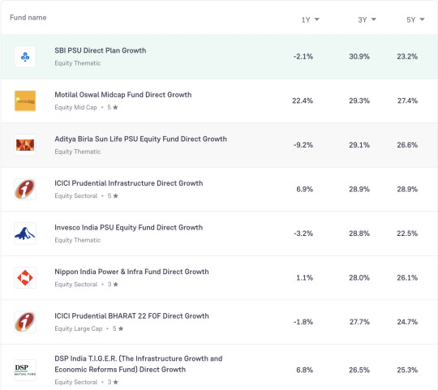Click the 5-star rating of Motilal Oswal Midcap
This screenshot has width=438, height=390.
tap(113, 108)
